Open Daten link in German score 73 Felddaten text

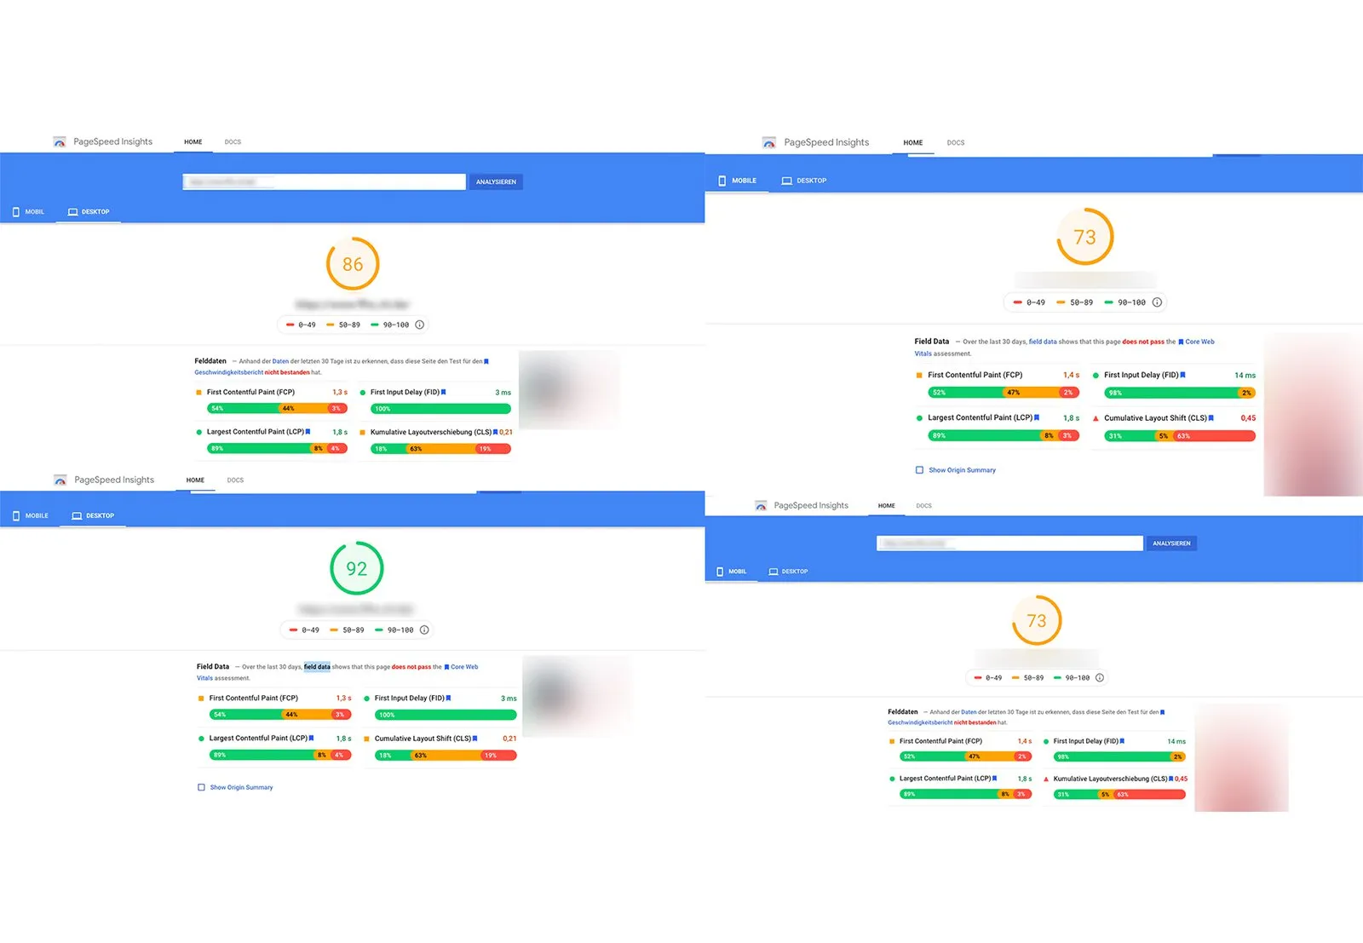pos(969,712)
